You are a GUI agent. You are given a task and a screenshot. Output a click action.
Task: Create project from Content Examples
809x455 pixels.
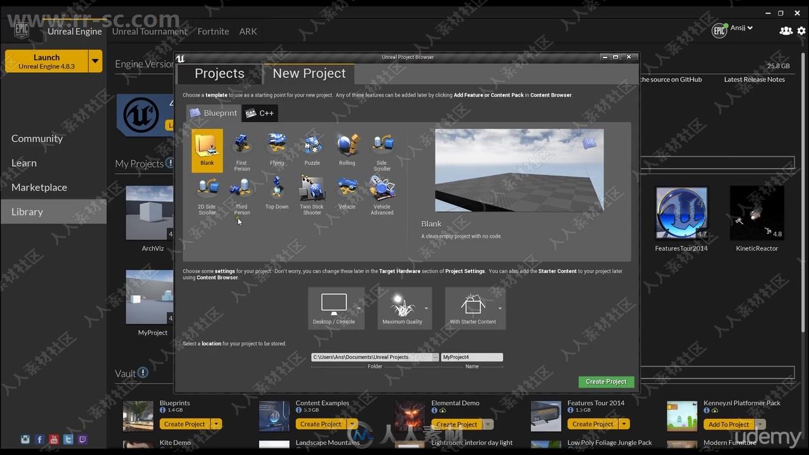click(x=321, y=424)
